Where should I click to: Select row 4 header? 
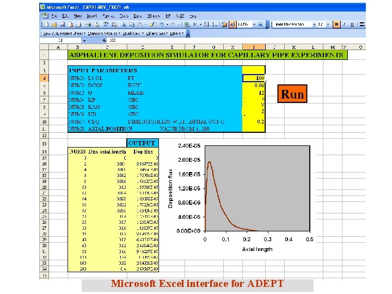44,78
